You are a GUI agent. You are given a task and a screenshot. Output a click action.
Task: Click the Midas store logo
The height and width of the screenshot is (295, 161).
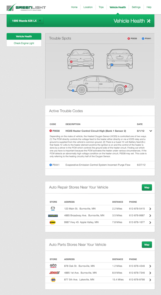coord(53,222)
